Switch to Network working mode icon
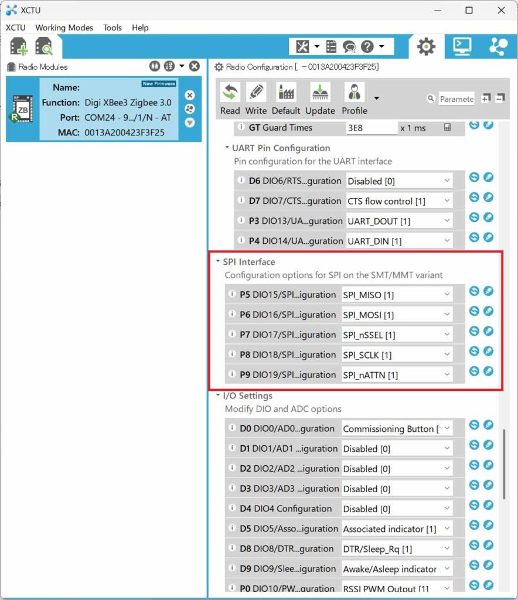 499,47
